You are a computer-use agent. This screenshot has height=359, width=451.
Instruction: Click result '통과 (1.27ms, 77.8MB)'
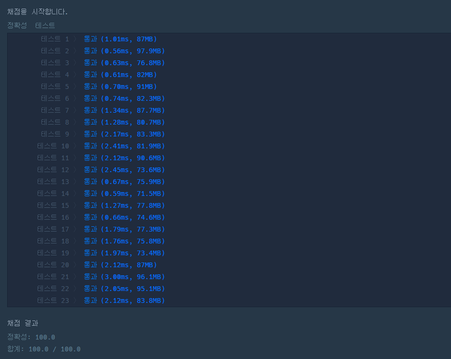coord(124,205)
